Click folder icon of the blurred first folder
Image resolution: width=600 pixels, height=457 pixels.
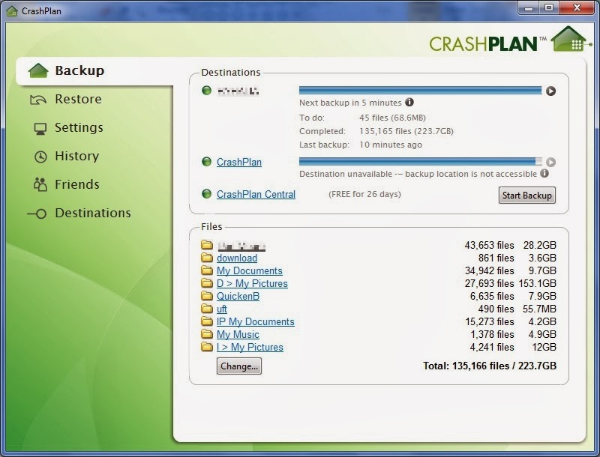[207, 245]
